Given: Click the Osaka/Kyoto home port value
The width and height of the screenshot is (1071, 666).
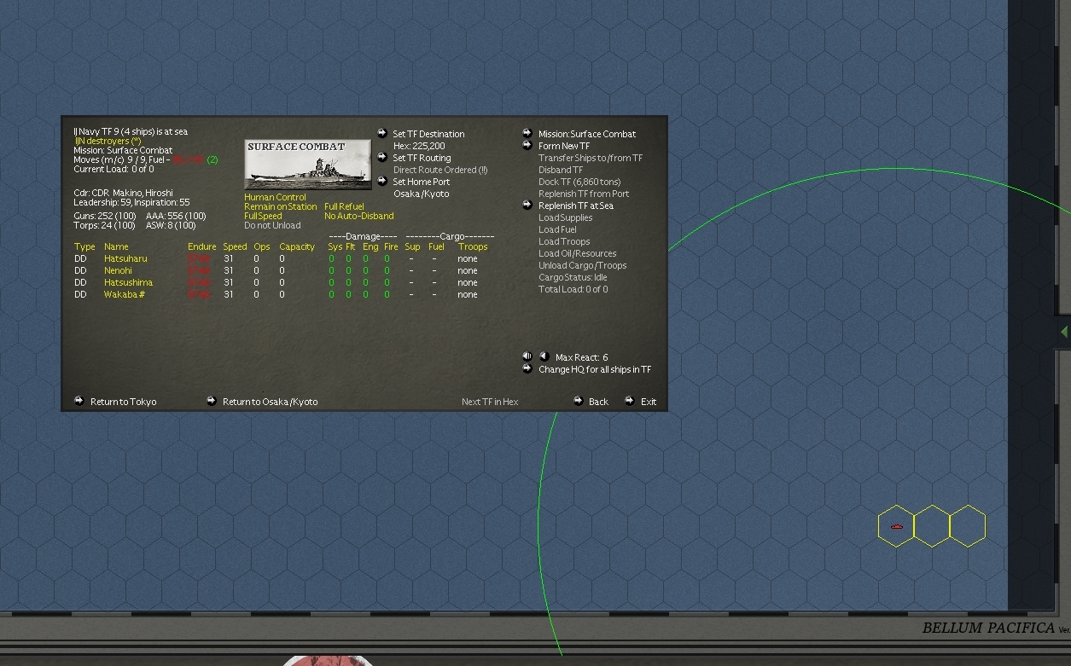Looking at the screenshot, I should coord(421,194).
